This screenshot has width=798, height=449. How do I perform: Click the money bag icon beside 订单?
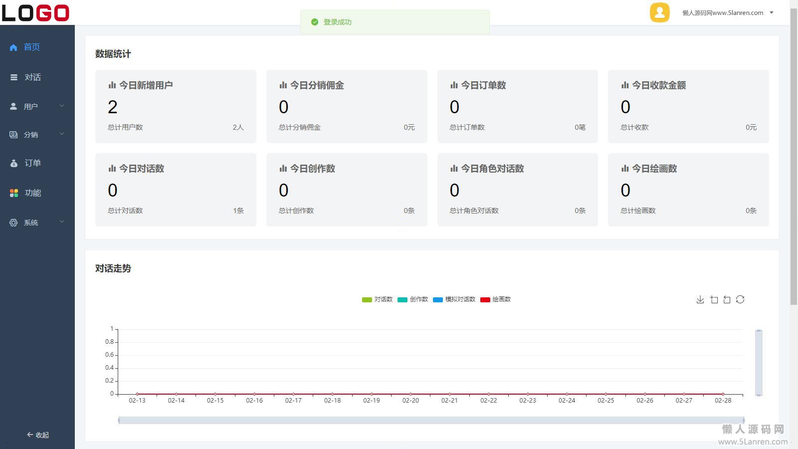(13, 163)
